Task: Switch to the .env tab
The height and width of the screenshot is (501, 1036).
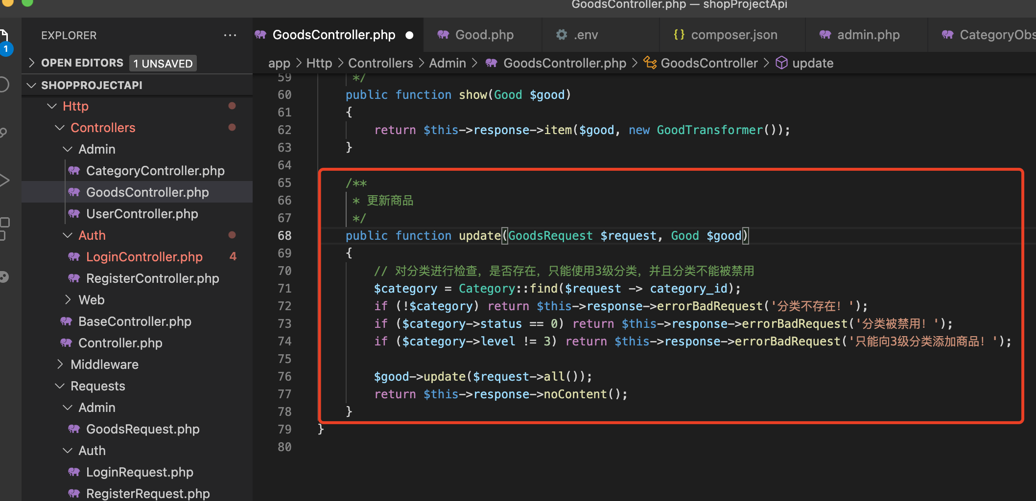Action: click(601, 35)
